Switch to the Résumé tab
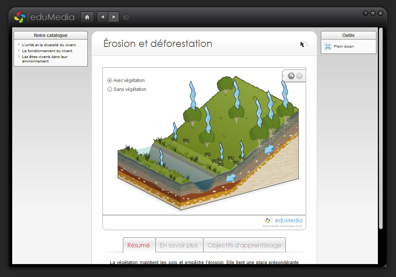This screenshot has width=396, height=277. (139, 245)
